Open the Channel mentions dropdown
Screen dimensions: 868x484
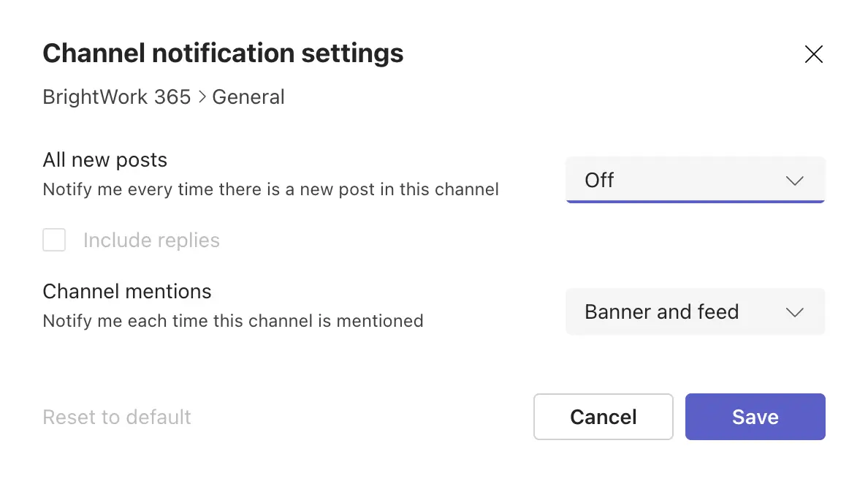click(695, 312)
